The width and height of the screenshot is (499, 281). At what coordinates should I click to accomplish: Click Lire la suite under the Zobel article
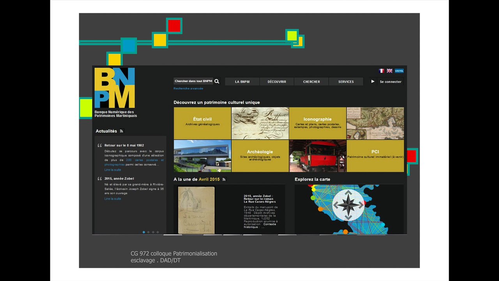113,199
